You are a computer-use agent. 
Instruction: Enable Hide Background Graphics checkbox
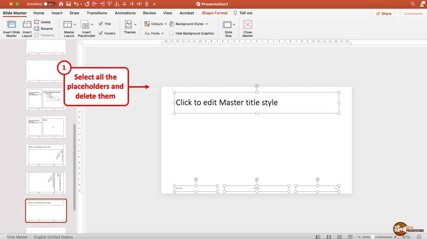172,33
